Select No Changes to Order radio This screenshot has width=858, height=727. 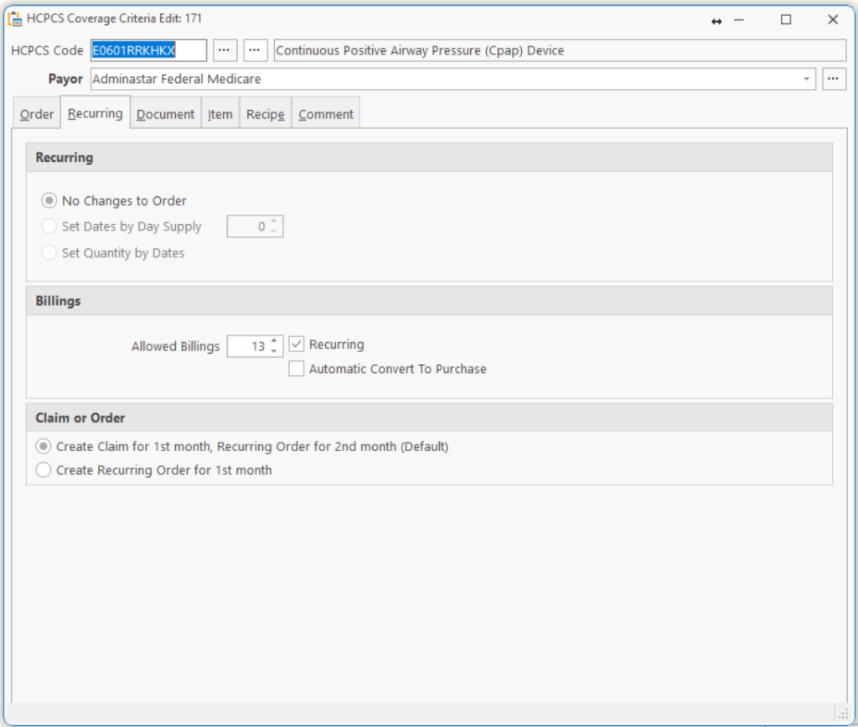click(x=49, y=200)
